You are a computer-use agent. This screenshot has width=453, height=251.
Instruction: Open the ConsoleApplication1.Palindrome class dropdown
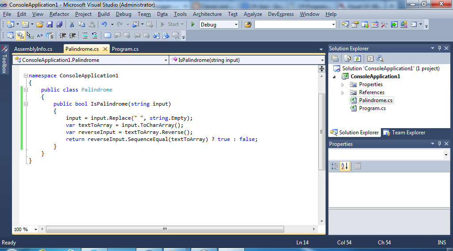coord(166,60)
